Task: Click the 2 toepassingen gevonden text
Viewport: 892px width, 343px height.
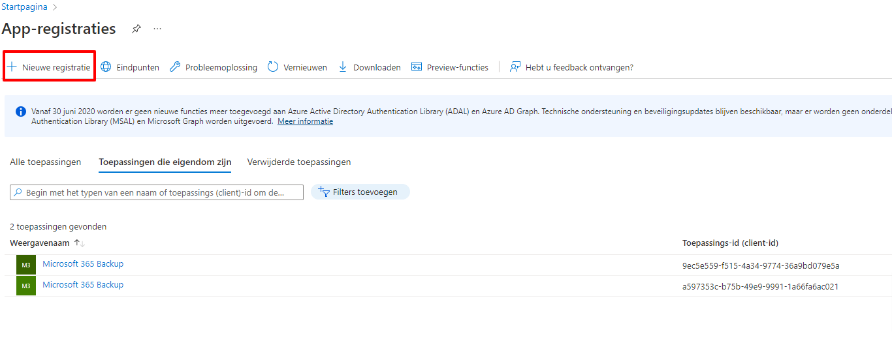Action: pyautogui.click(x=58, y=227)
